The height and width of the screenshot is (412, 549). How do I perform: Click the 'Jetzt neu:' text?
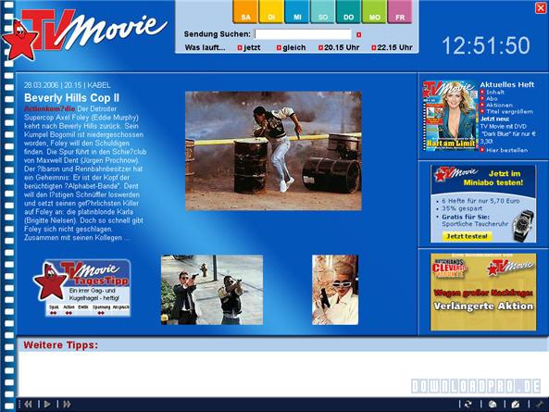click(494, 119)
